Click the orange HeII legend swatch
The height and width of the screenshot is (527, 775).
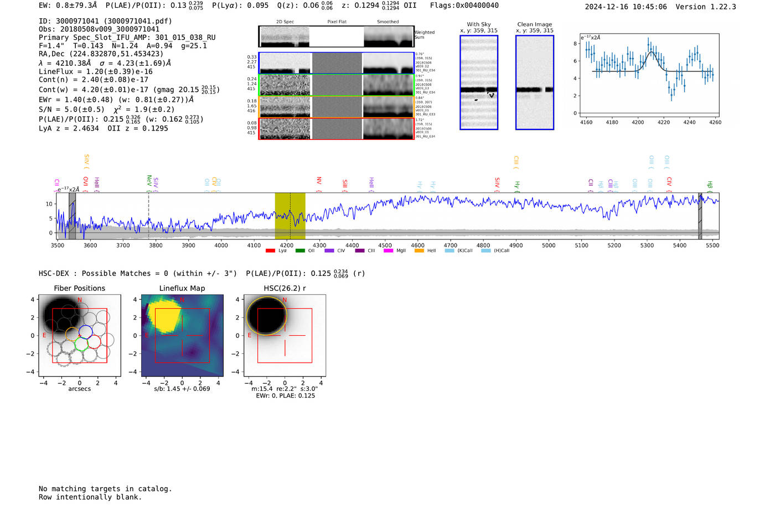pos(419,251)
